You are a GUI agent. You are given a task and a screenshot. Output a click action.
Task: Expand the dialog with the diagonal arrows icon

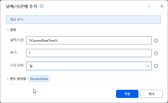[150, 6]
